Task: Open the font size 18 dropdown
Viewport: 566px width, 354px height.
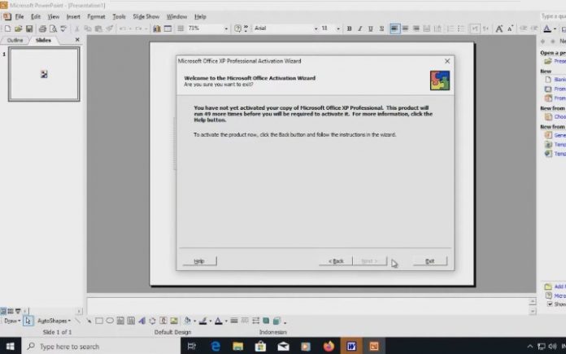Action: 338,28
